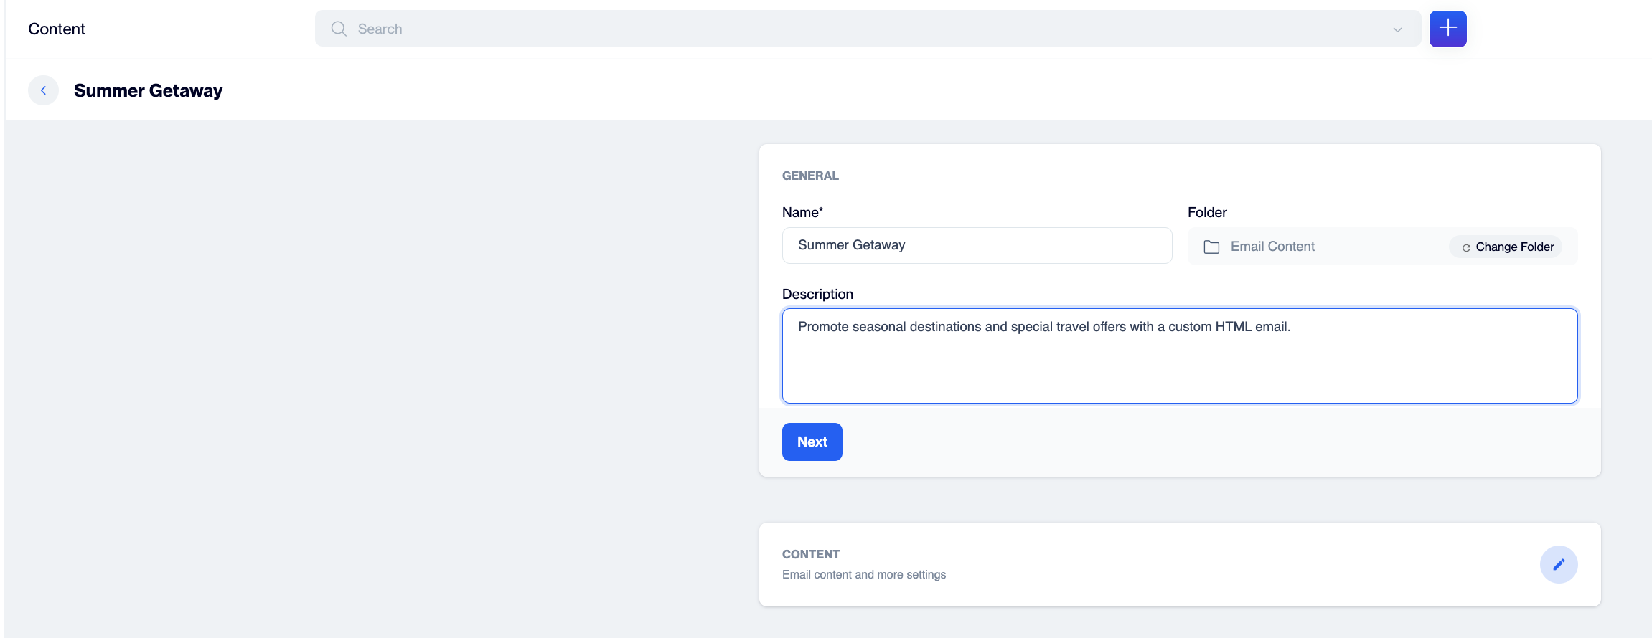Click the Name* field label
1652x638 pixels.
click(x=802, y=212)
